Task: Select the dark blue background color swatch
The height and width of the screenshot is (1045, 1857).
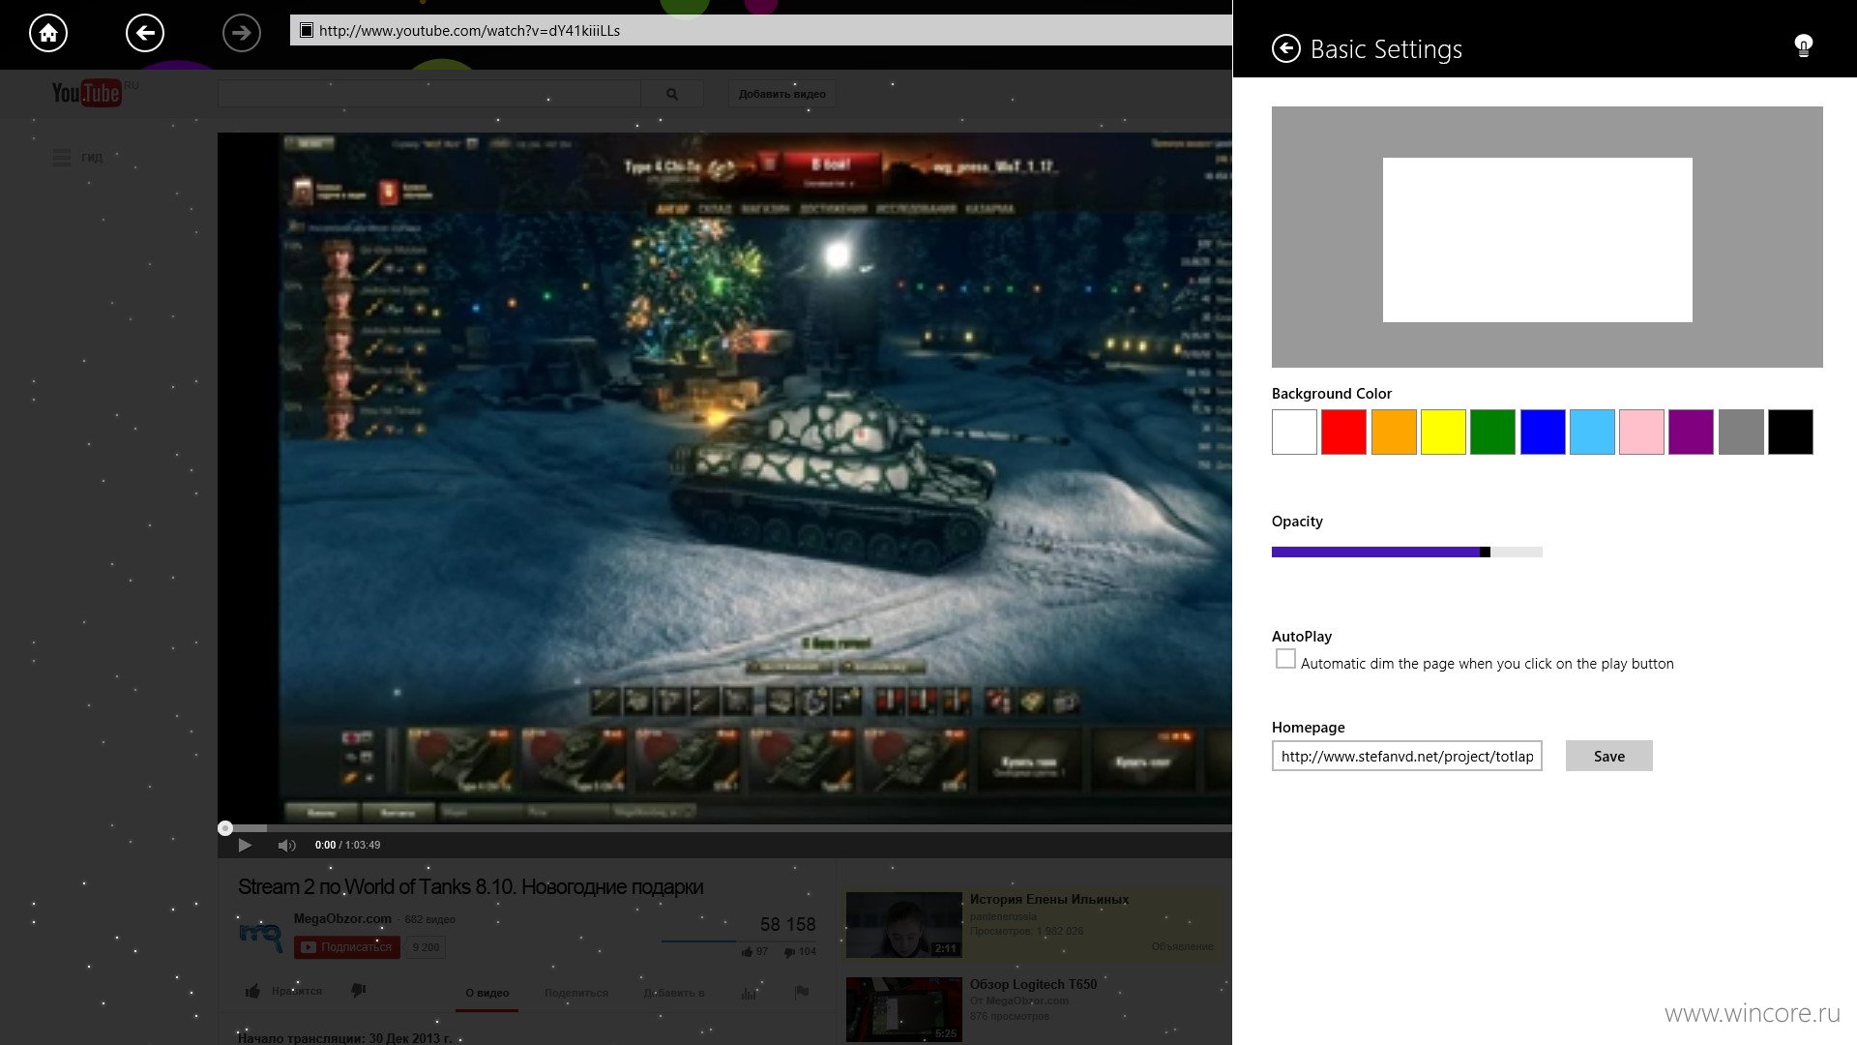Action: tap(1543, 432)
